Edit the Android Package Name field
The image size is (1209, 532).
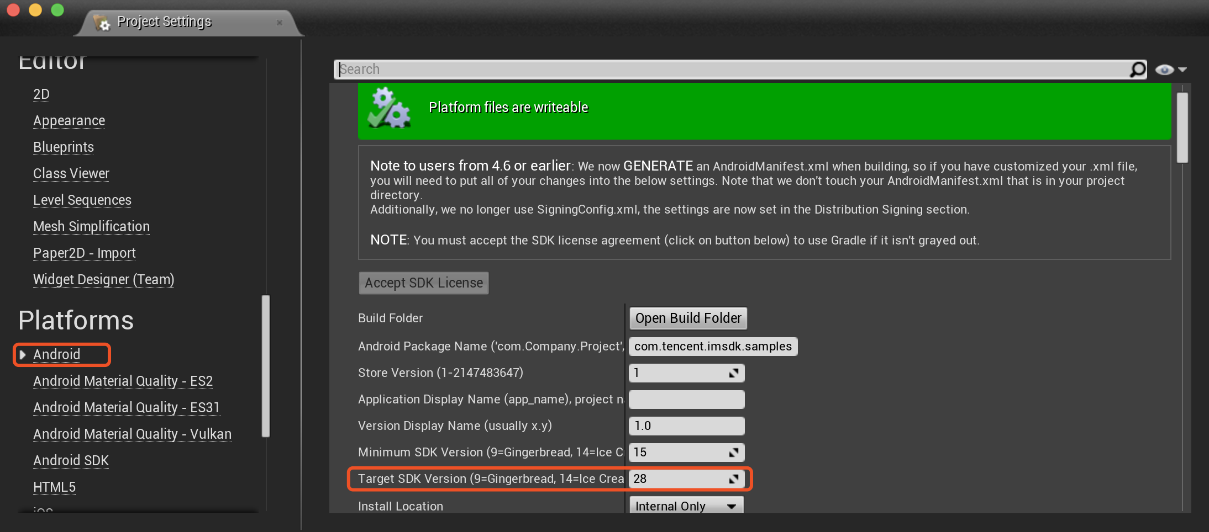coord(713,347)
